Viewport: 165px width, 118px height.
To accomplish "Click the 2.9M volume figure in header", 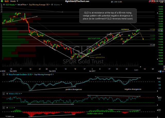I will point(115,2).
